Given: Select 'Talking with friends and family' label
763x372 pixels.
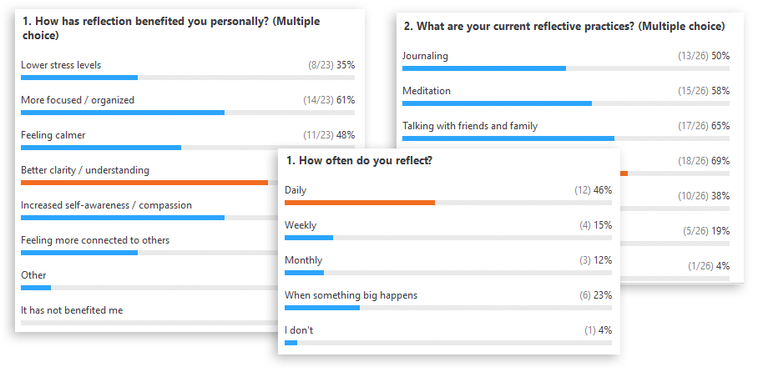Looking at the screenshot, I should coord(470,126).
